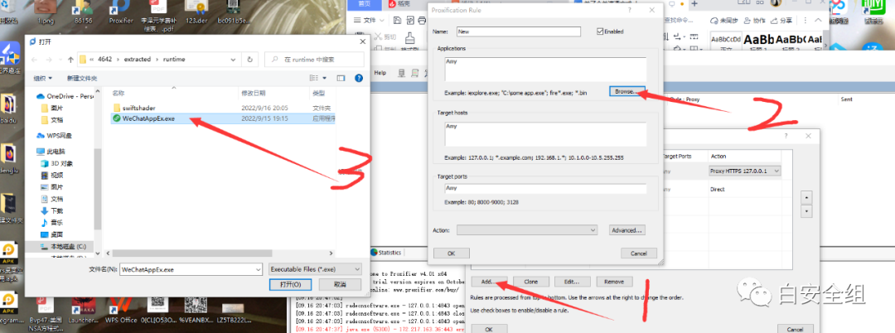
Task: Click the forward arrow in file dialog
Action: [51, 60]
